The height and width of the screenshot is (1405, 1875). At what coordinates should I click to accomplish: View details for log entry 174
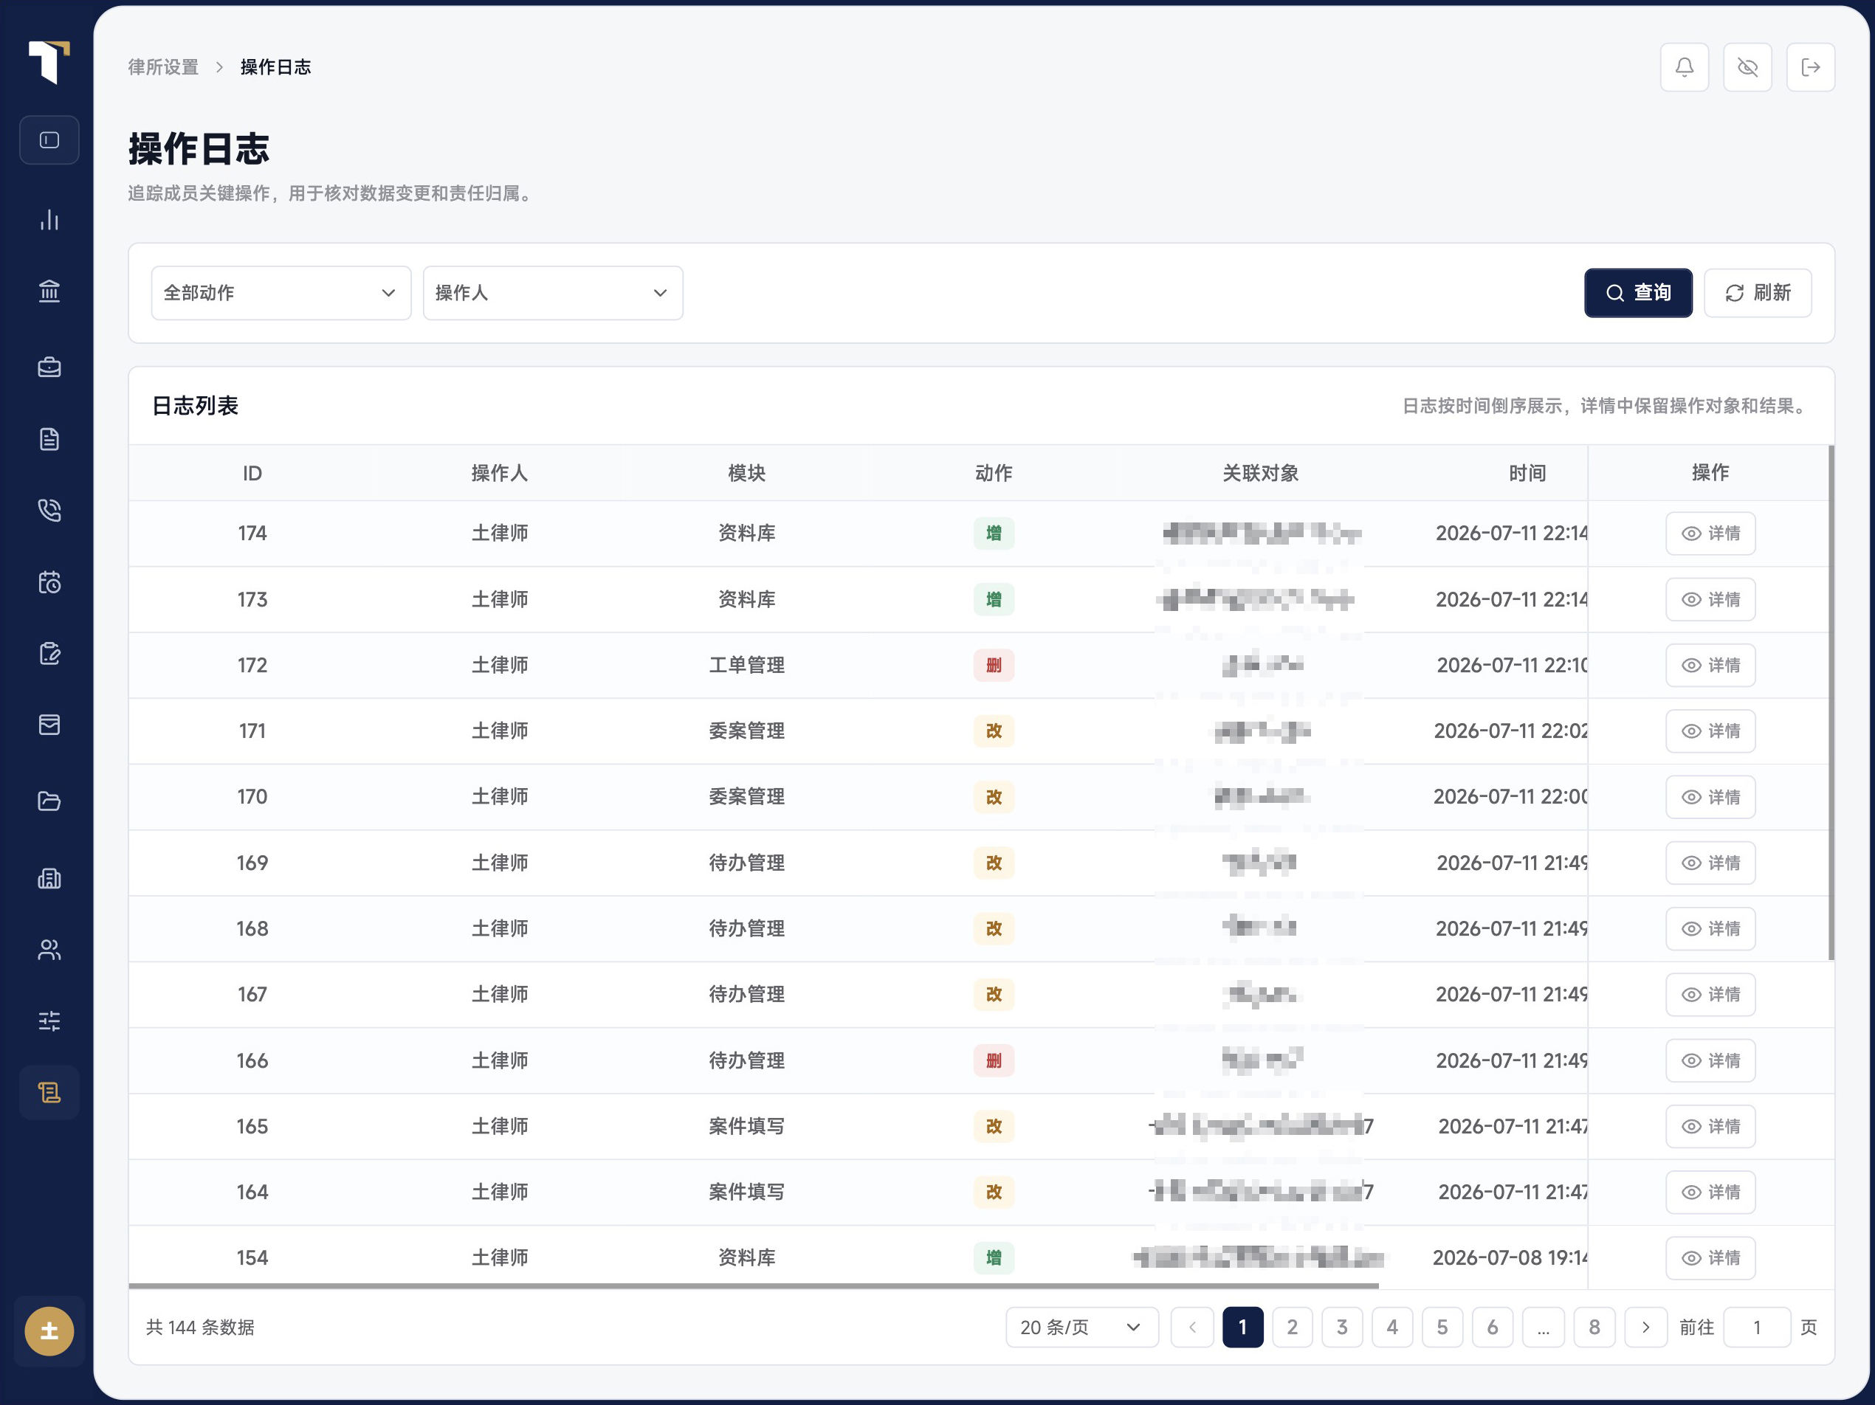(1710, 533)
